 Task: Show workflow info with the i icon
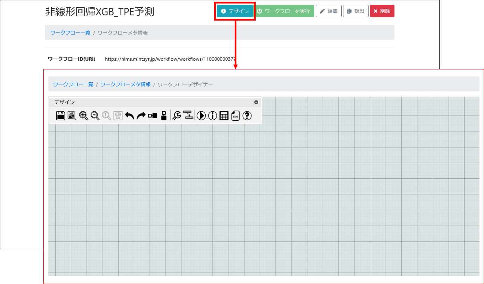point(213,115)
